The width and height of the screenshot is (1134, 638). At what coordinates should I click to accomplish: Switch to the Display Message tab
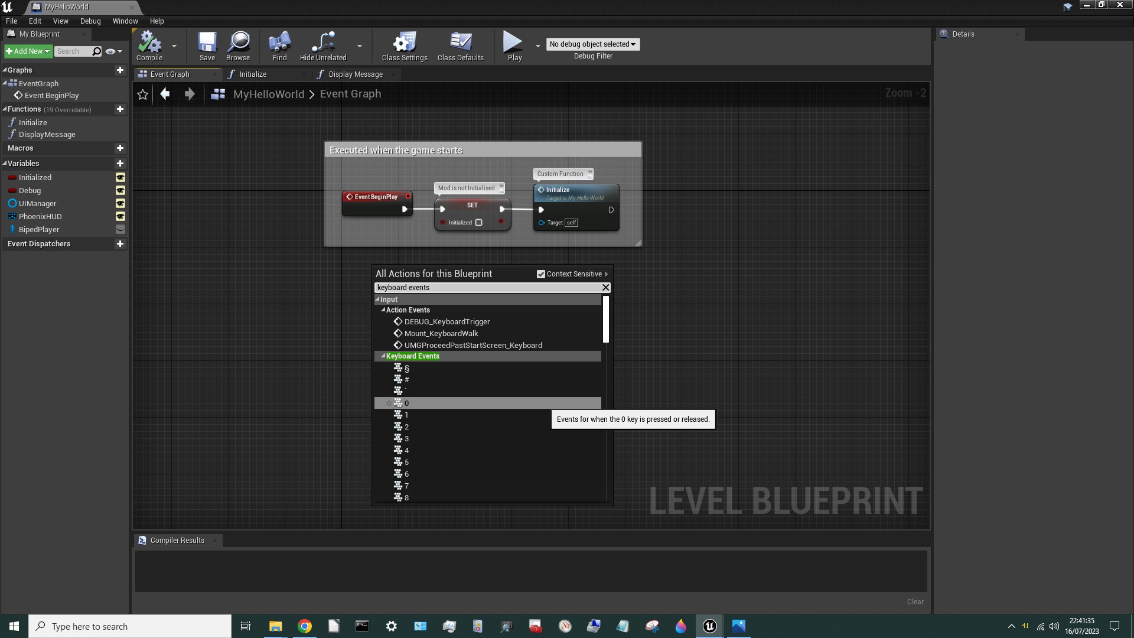pyautogui.click(x=354, y=74)
